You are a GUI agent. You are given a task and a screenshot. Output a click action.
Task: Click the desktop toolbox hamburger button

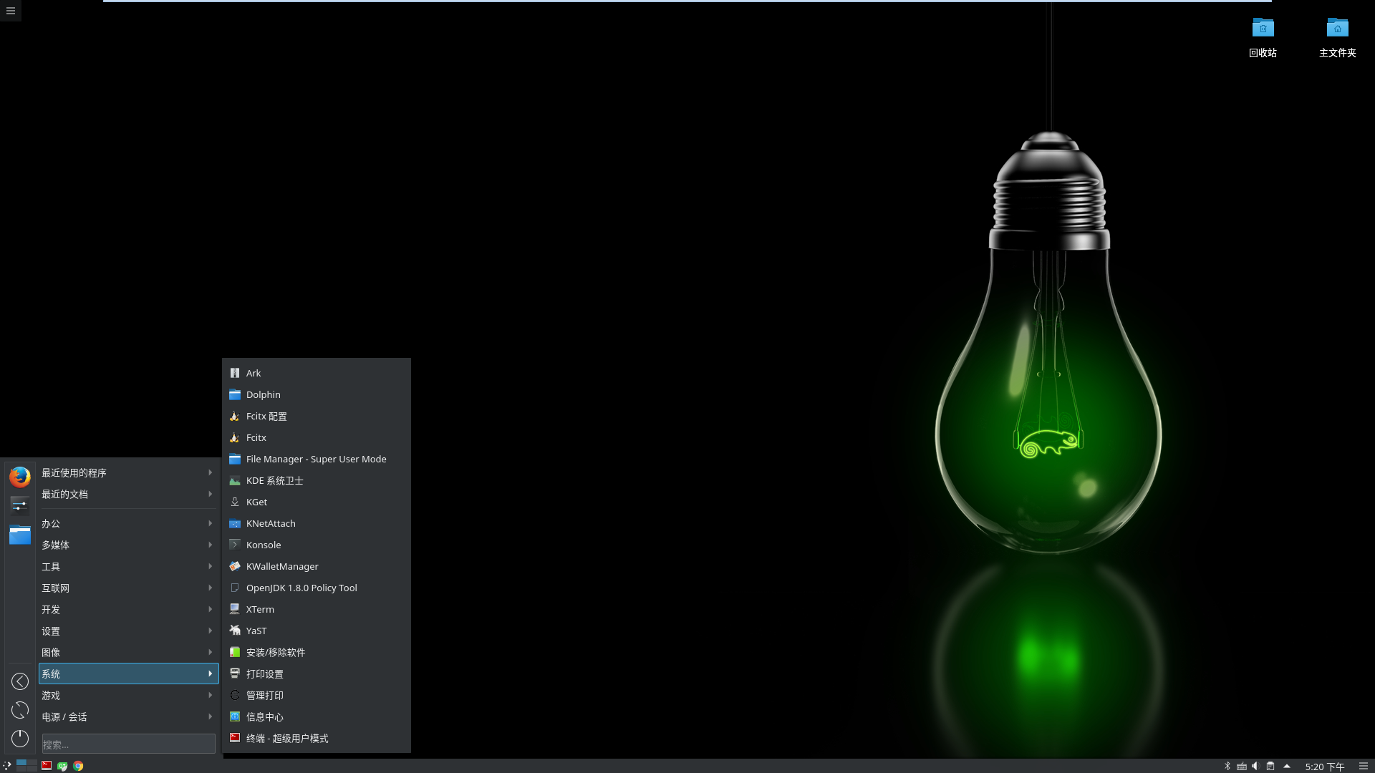11,11
